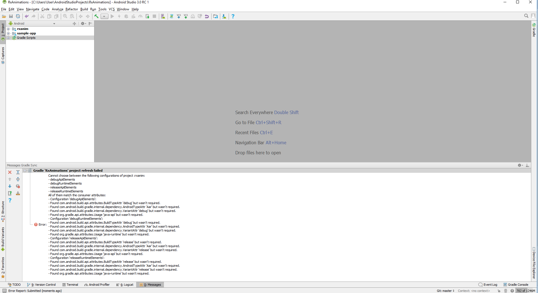Open SDK Manager download icon

(224, 16)
